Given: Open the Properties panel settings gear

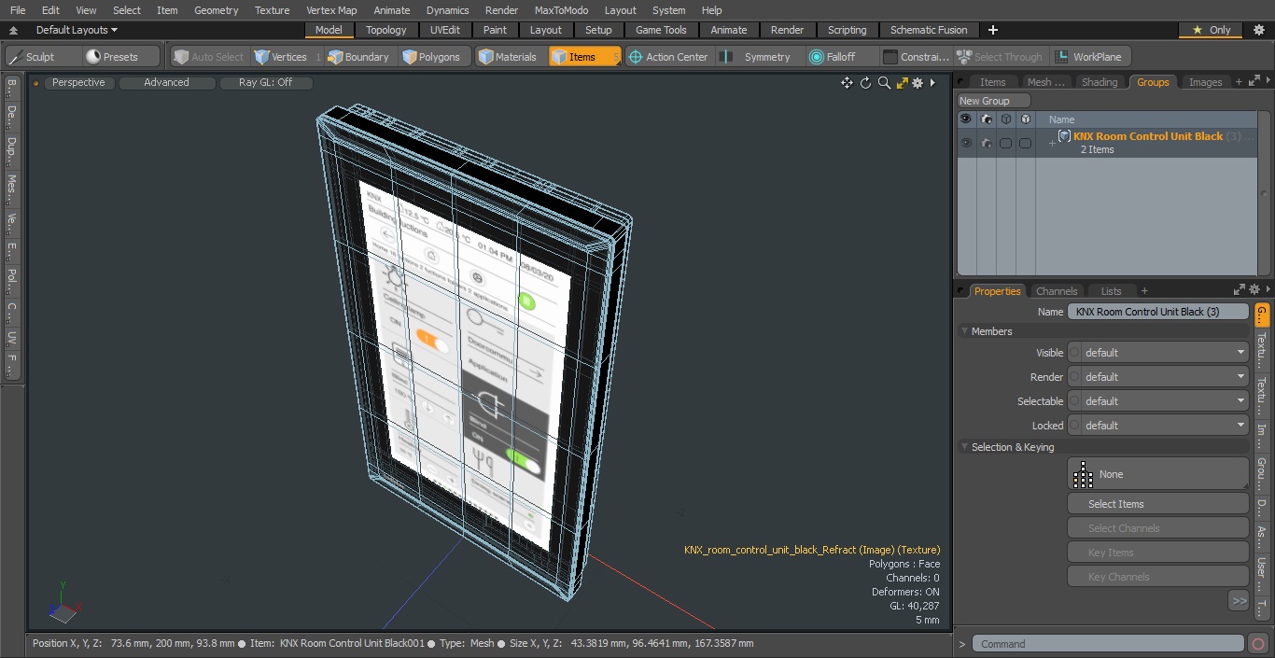Looking at the screenshot, I should 1254,290.
